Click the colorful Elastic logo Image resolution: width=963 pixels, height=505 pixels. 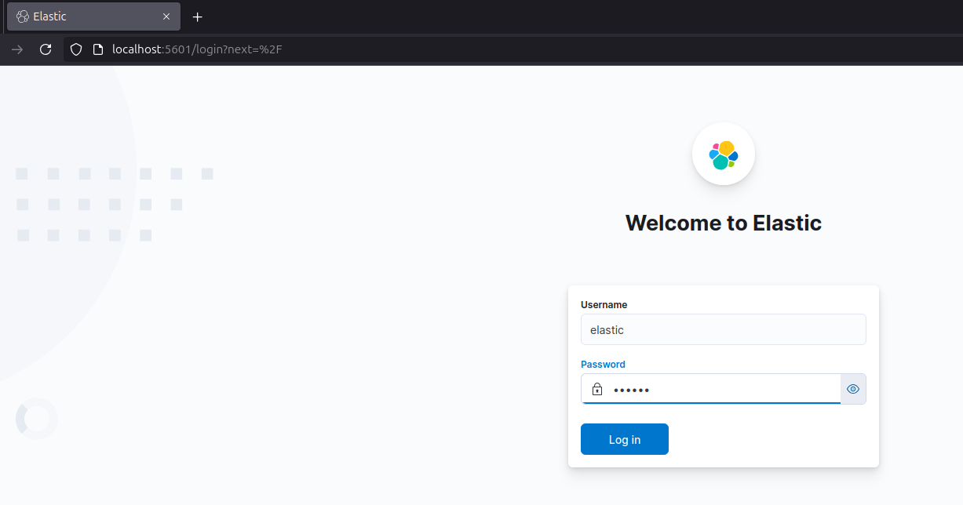[723, 154]
